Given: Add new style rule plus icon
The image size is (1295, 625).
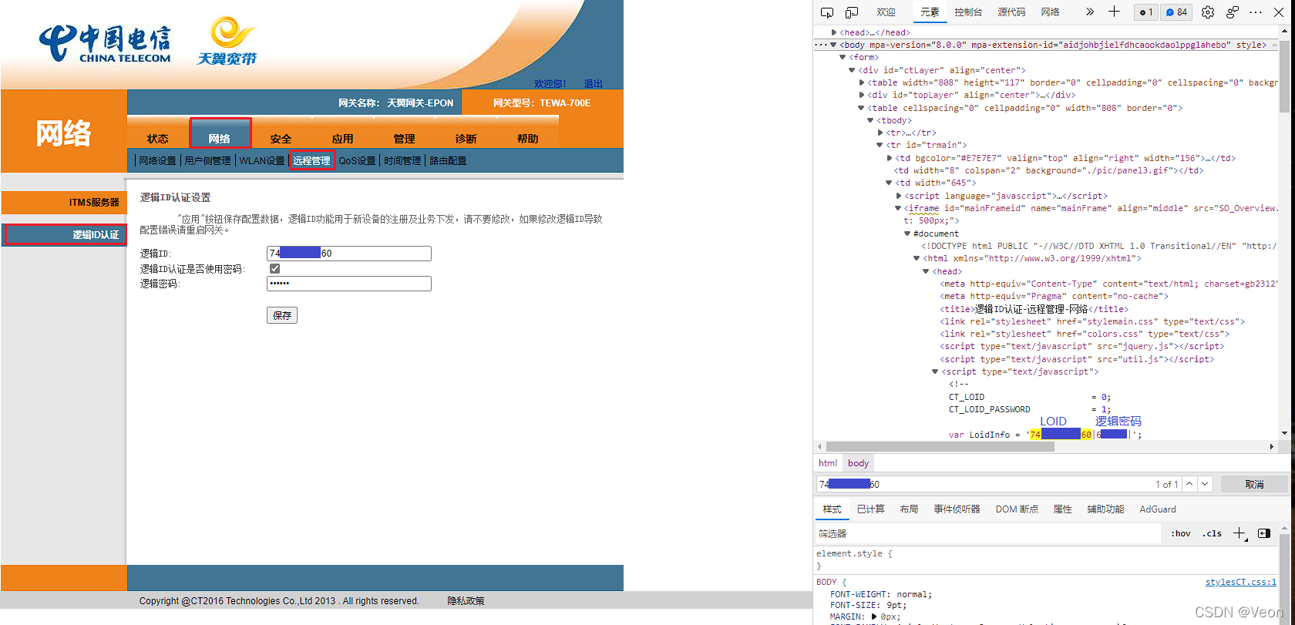Looking at the screenshot, I should click(1239, 533).
